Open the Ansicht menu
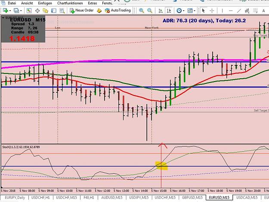This screenshot has width=269, height=202. (x=27, y=3)
